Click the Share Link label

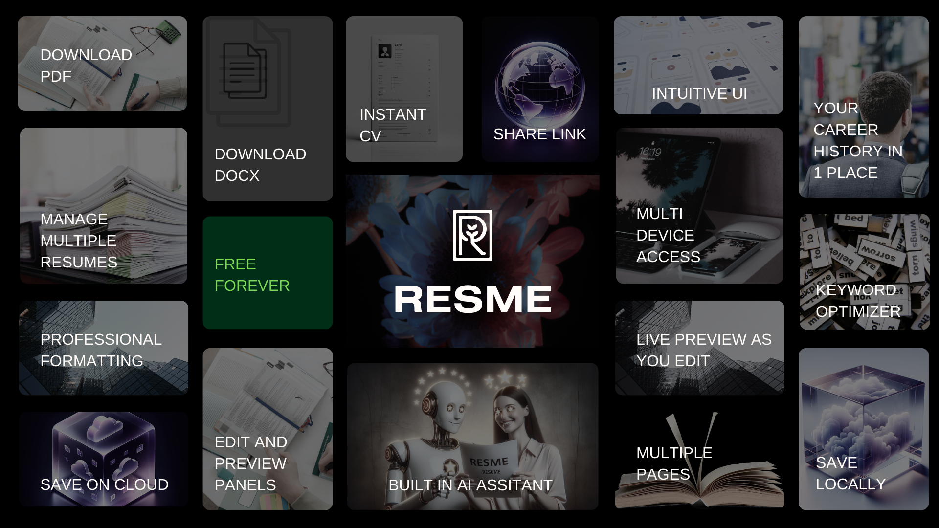click(539, 134)
